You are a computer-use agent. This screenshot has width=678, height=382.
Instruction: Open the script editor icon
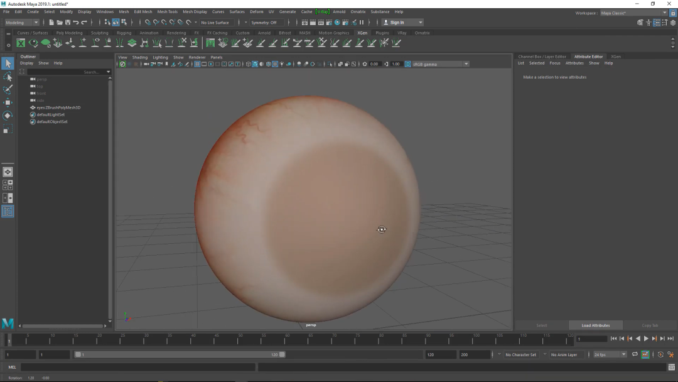coord(671,367)
